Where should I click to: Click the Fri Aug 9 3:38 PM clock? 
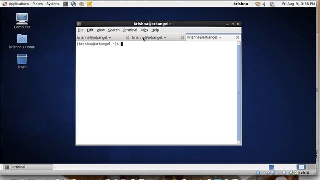pos(298,4)
